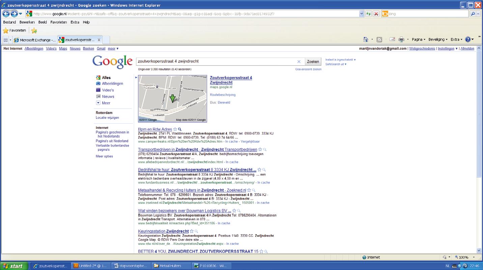Open the Bewerken menu

point(27,22)
